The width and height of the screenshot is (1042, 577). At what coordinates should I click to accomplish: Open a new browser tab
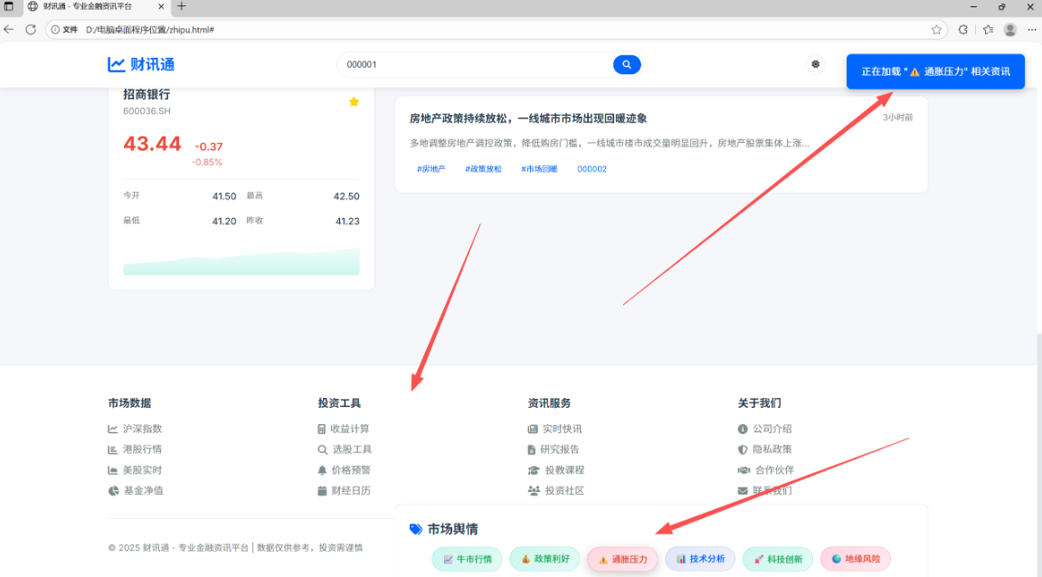(181, 6)
